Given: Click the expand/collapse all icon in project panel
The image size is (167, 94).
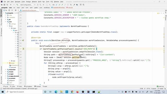Looking at the screenshot, I should pos(12,10).
